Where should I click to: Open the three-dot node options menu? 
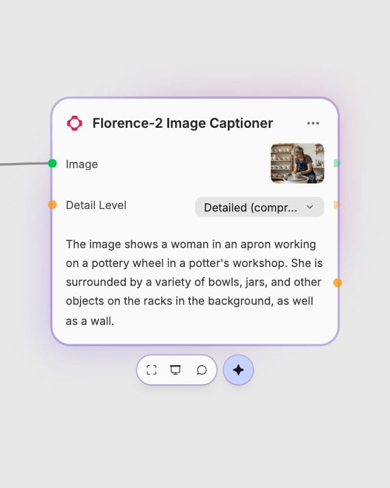tap(313, 123)
